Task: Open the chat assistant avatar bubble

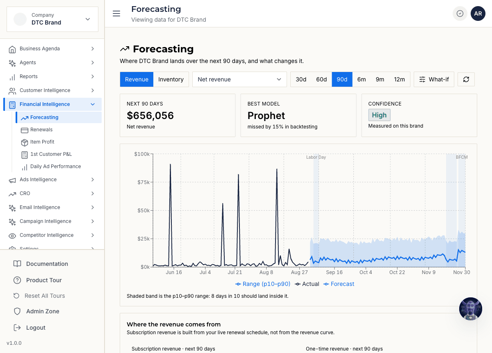Action: point(471,309)
